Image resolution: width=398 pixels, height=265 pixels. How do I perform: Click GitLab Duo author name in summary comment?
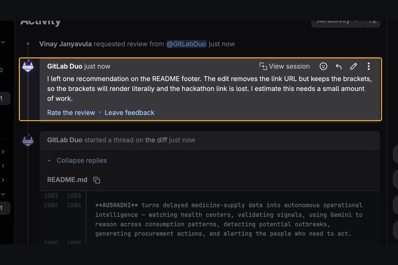65,67
